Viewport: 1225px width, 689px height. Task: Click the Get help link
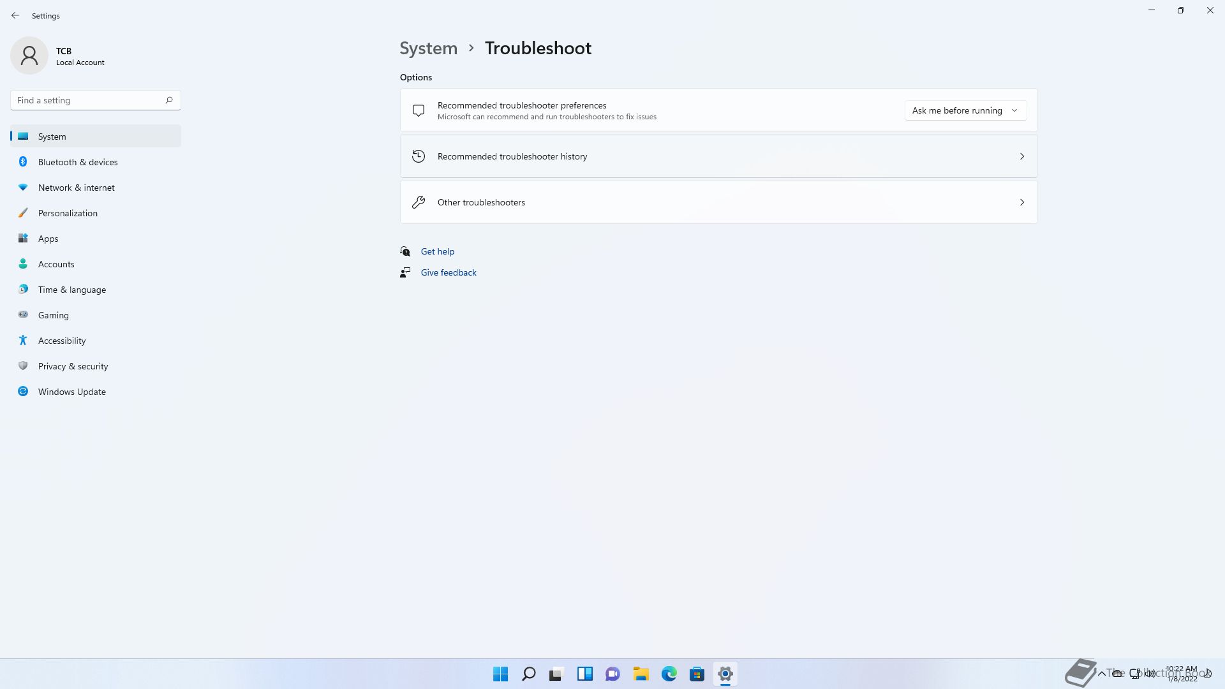click(438, 251)
